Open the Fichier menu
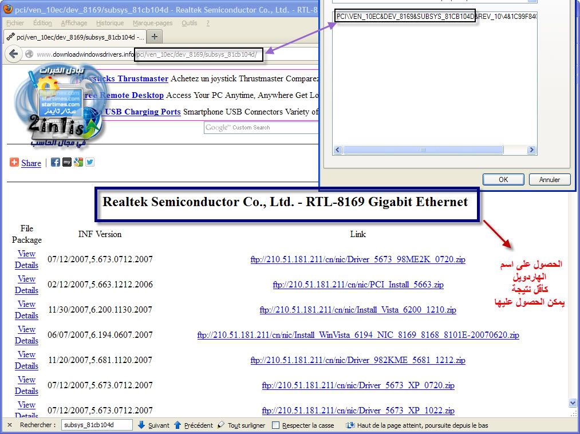Viewport: 580px width, 434px height. (x=15, y=23)
